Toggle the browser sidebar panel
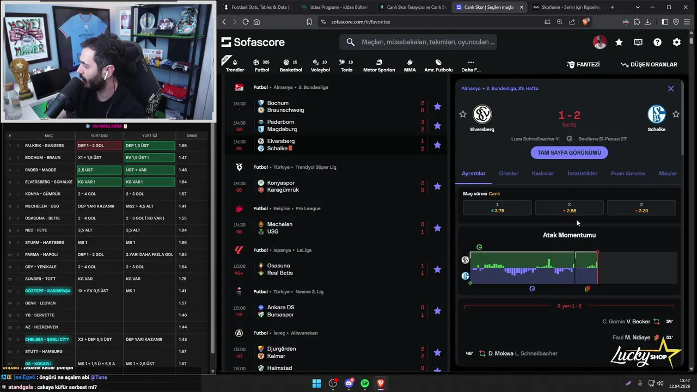This screenshot has width=697, height=392. [665, 22]
